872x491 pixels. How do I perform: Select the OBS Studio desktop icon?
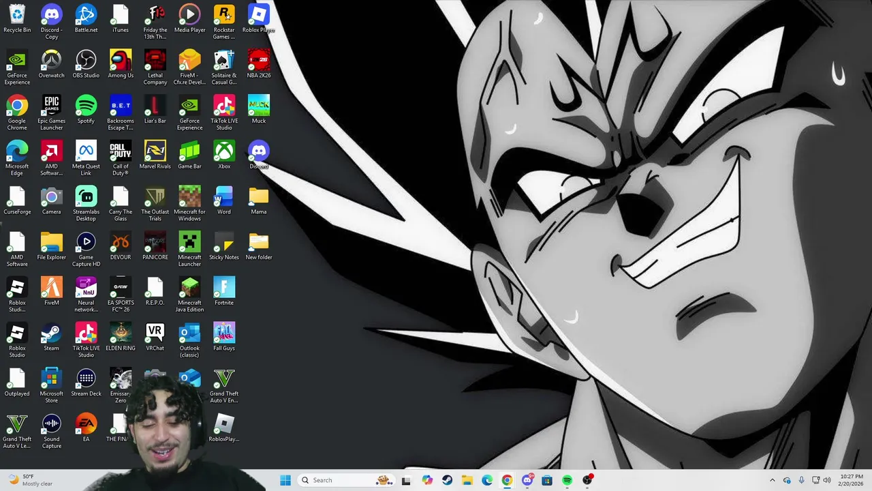point(86,65)
